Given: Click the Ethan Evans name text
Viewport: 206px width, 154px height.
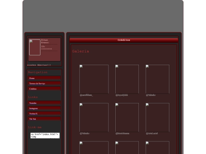Looking at the screenshot, I should (x=45, y=41).
